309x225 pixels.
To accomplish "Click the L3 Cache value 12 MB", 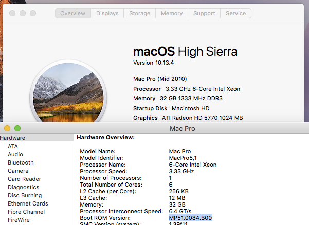I will 177,198.
